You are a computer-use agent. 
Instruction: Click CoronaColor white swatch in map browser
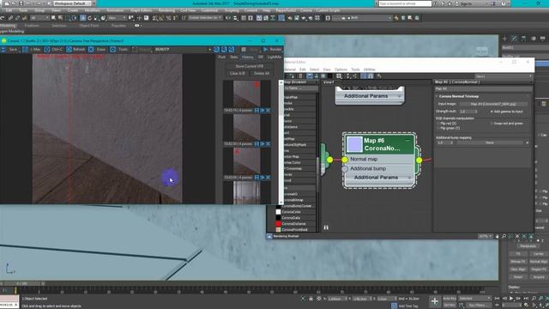coord(278,212)
